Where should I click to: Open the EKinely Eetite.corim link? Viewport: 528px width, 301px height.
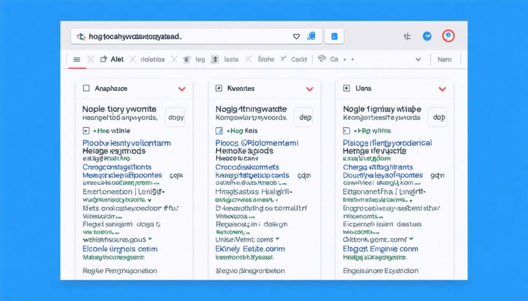click(x=250, y=249)
